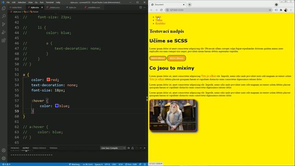Open the File menu

click(x=8, y=2)
